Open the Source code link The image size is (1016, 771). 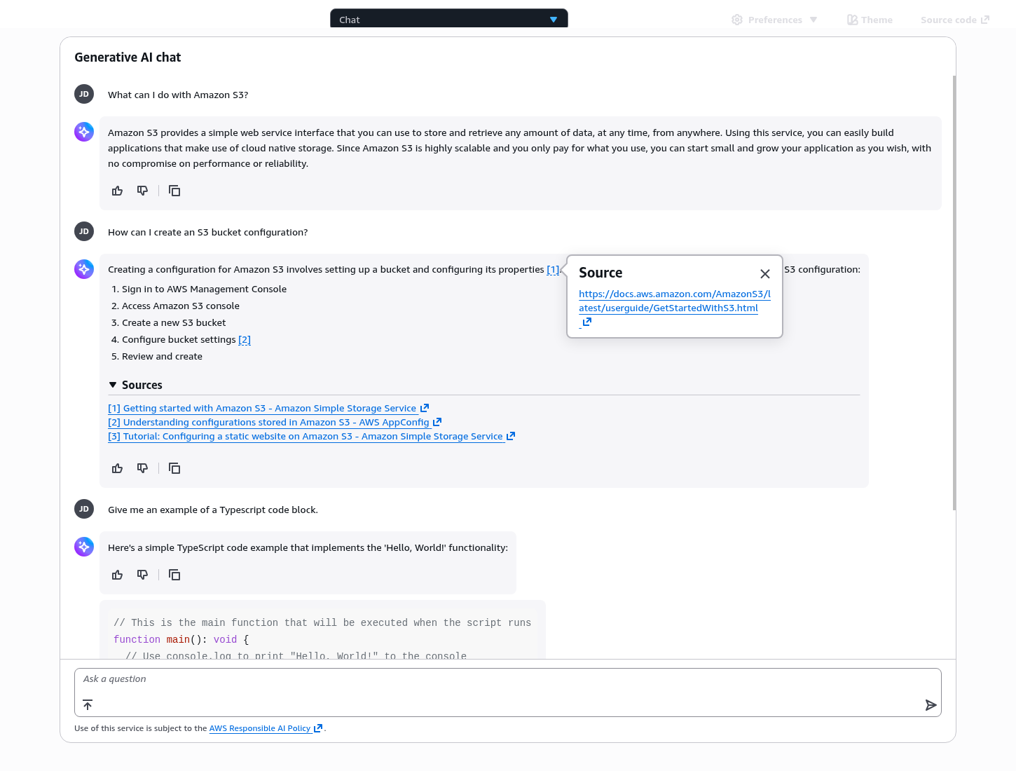954,20
